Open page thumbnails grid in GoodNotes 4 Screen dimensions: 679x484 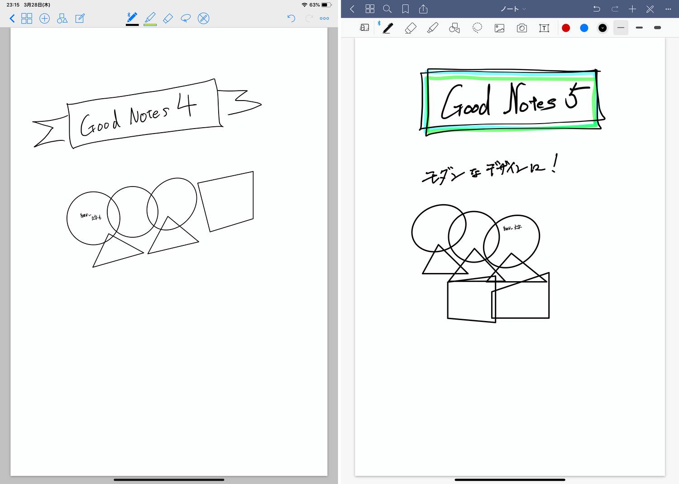click(27, 19)
